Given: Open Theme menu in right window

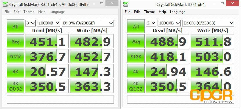Looking at the screenshot, I should tap(149, 12).
